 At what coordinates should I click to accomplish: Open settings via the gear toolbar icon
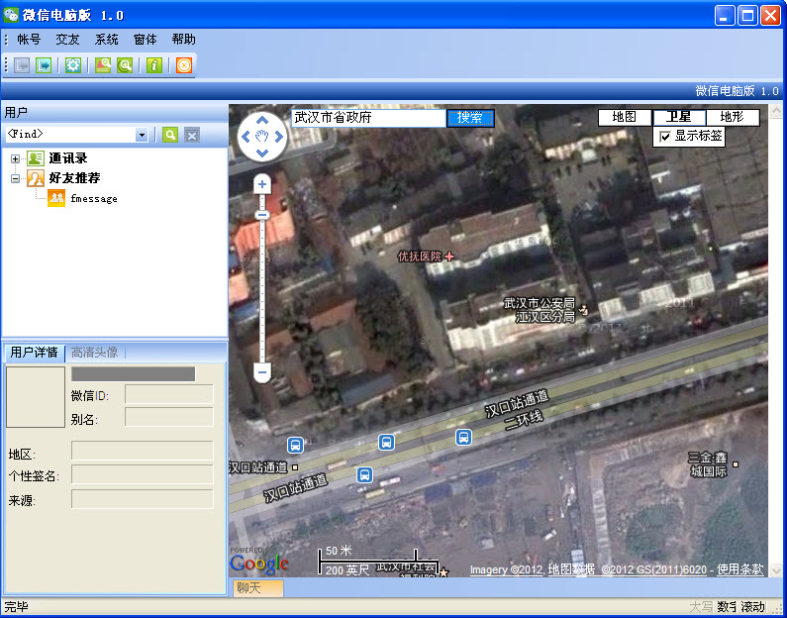(72, 65)
